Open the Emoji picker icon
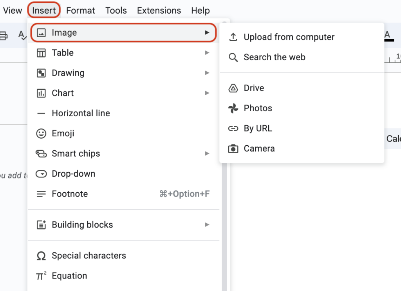Viewport: 401px width, 291px height. (42, 133)
